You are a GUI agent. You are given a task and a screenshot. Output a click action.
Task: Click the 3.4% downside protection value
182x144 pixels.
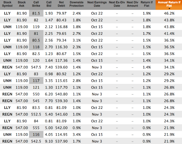[x=76, y=135]
